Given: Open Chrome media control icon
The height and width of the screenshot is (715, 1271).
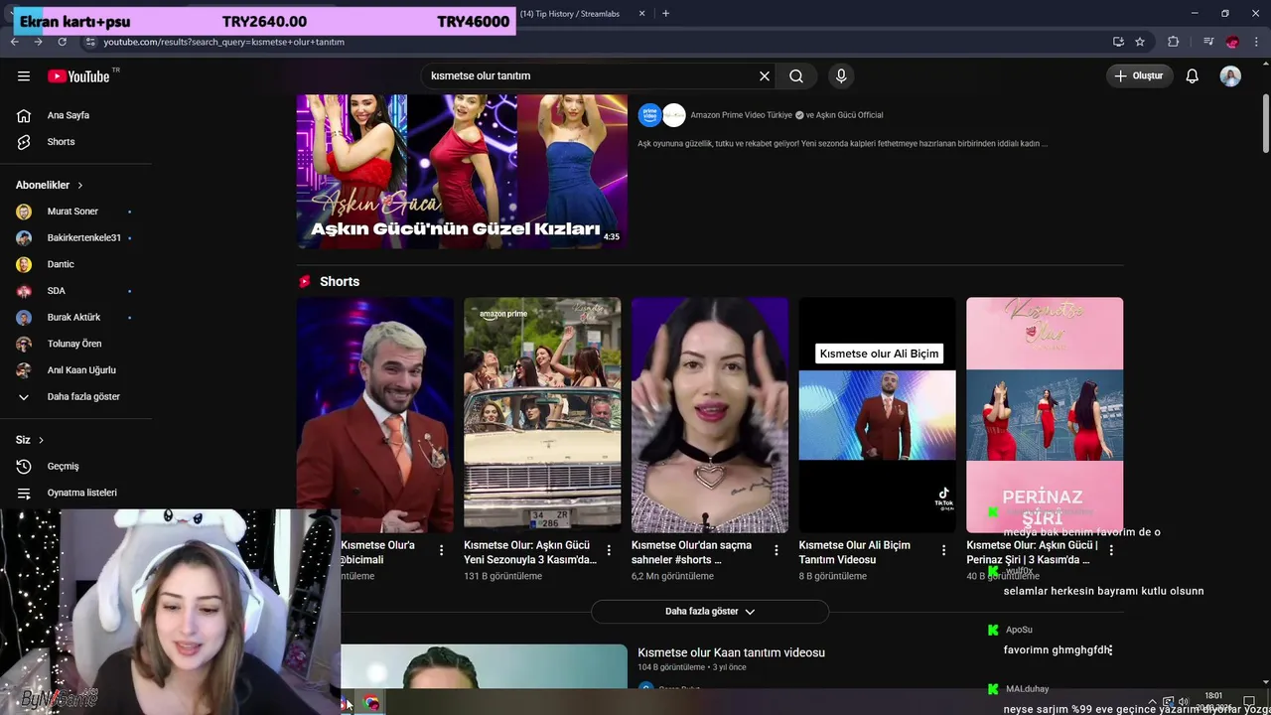Looking at the screenshot, I should (1208, 42).
